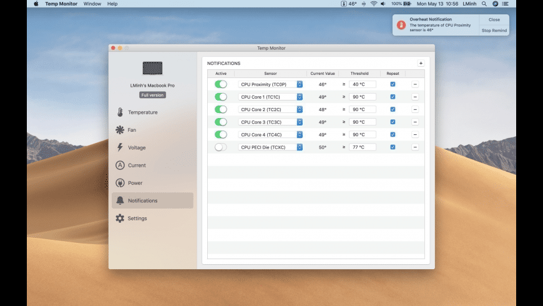Click the date and time Mon May 13

pos(438,4)
